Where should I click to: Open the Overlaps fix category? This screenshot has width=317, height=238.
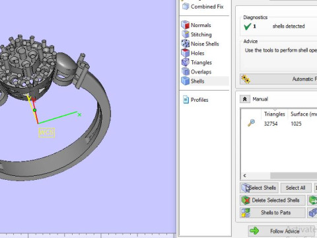pos(196,72)
